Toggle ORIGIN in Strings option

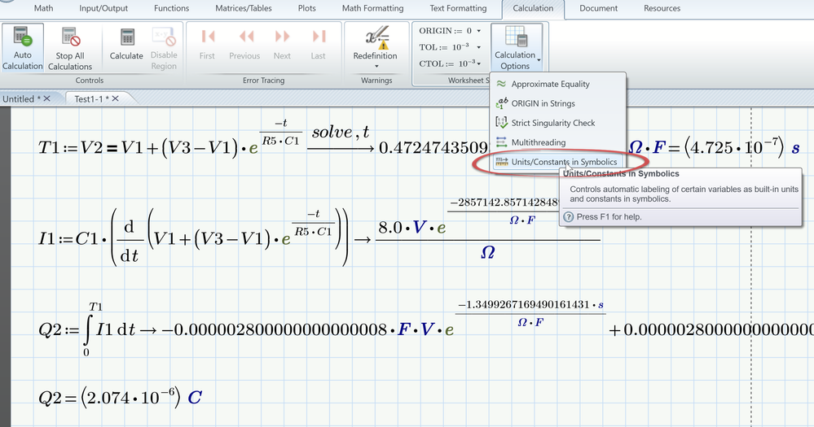pos(543,103)
